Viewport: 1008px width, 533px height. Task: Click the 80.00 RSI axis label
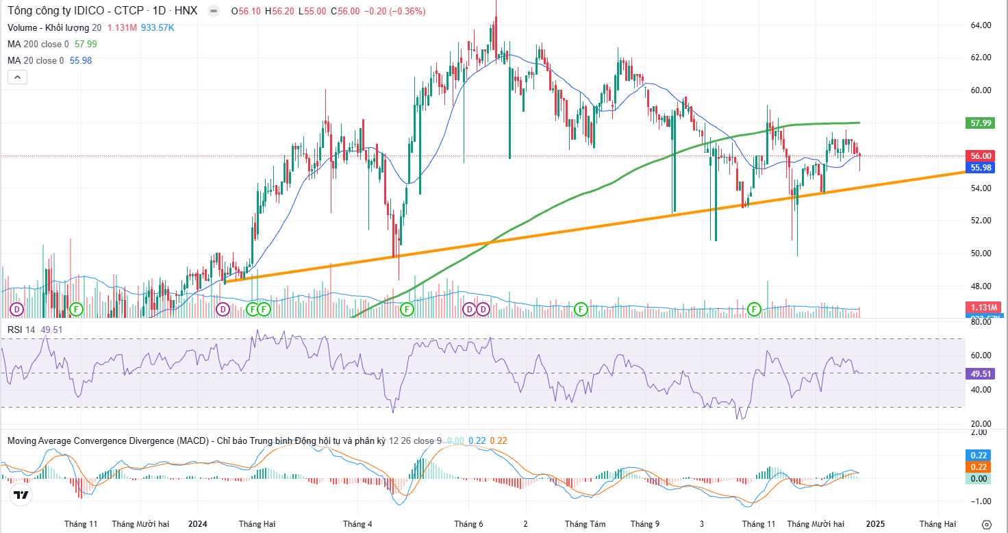[981, 322]
